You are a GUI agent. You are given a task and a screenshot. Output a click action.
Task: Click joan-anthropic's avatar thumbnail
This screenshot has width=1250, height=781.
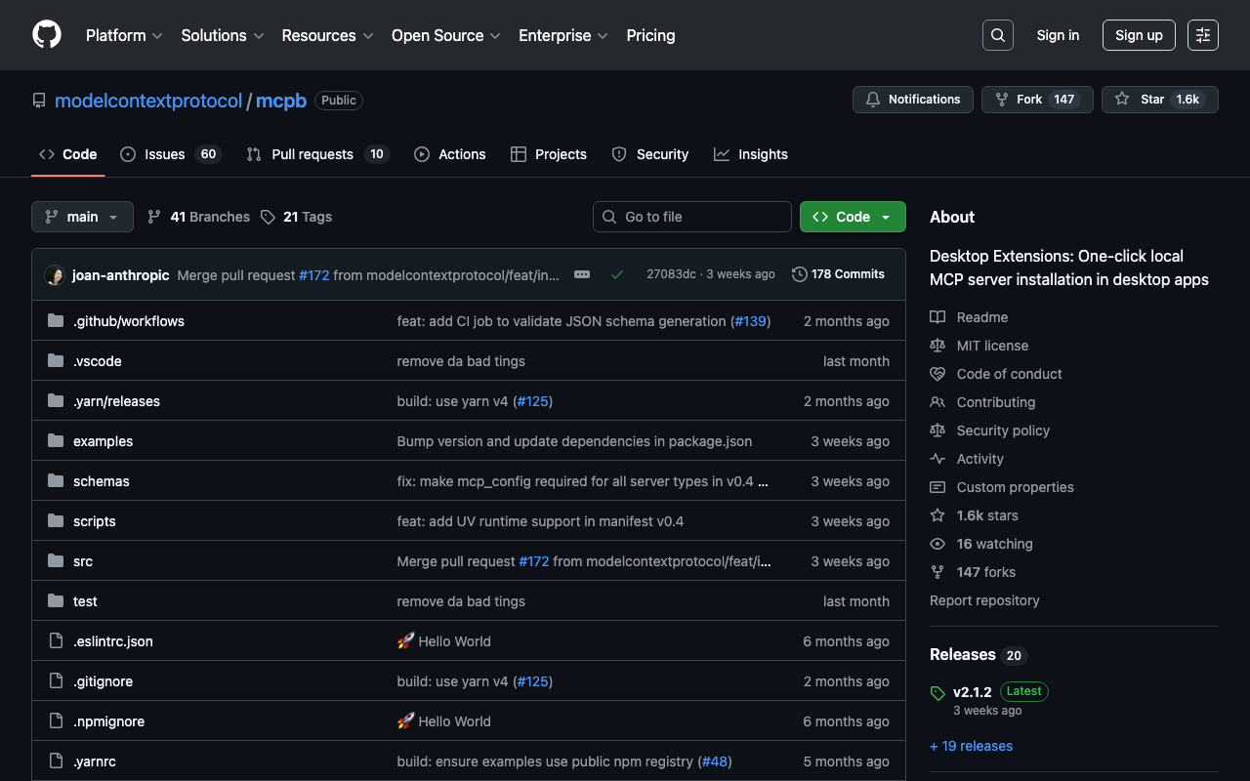point(55,275)
